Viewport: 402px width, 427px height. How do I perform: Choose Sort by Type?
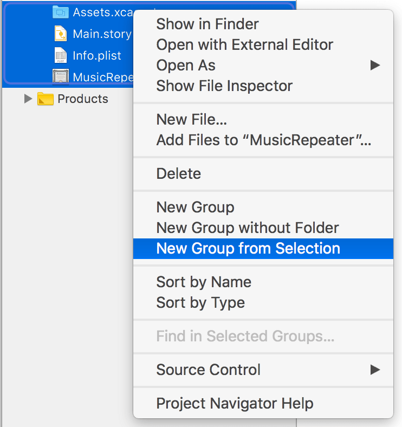200,302
